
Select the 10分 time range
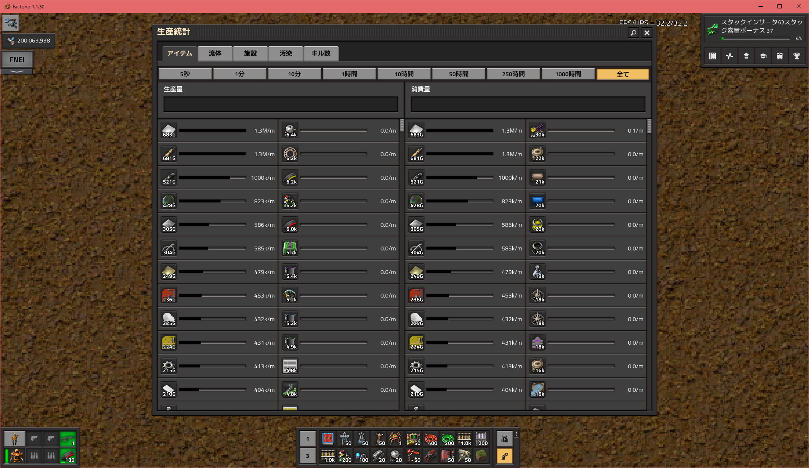[x=295, y=74]
